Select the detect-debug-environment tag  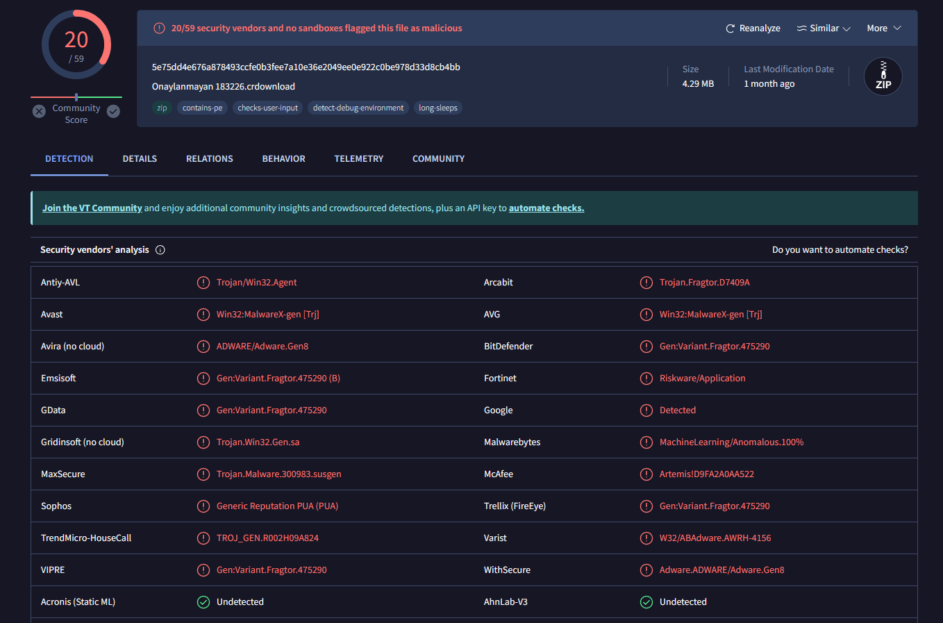click(x=358, y=108)
